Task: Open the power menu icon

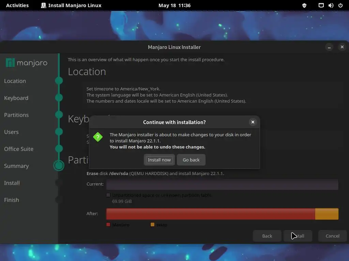Action: [340, 5]
